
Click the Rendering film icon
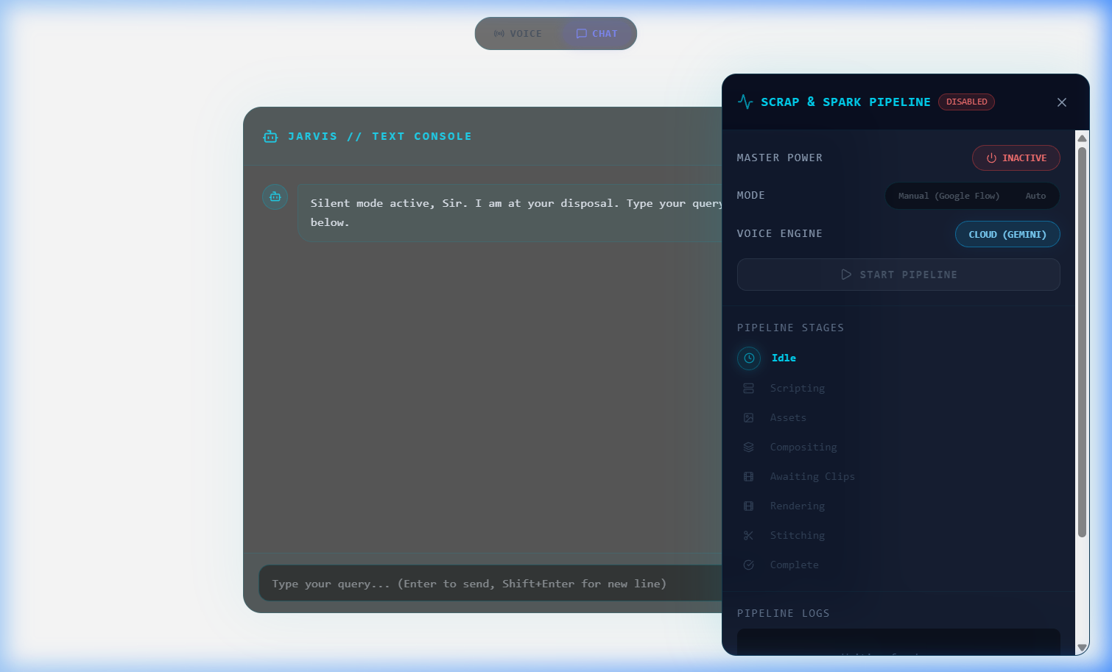(x=748, y=506)
